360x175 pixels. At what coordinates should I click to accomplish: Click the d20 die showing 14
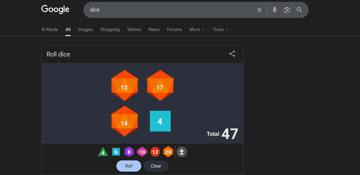[x=125, y=121]
